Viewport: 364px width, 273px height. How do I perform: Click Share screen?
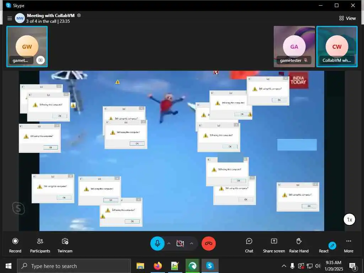click(274, 245)
